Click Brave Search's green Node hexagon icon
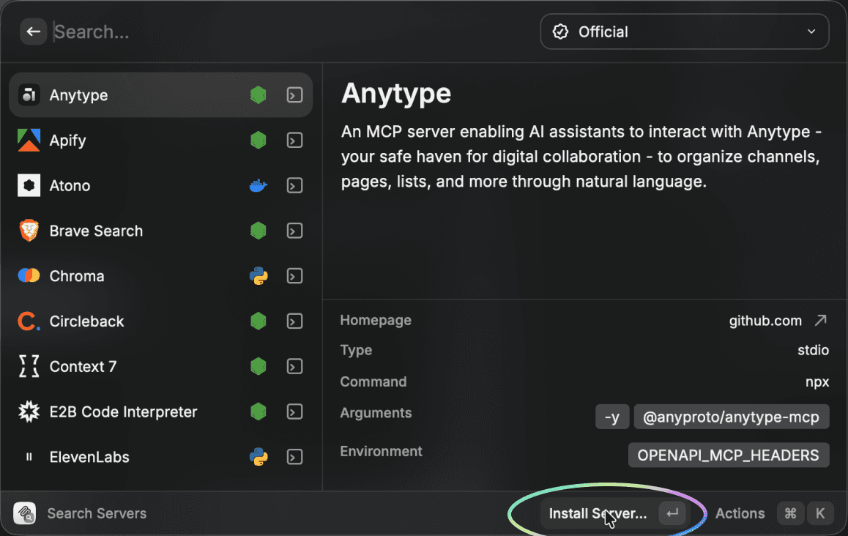 259,231
